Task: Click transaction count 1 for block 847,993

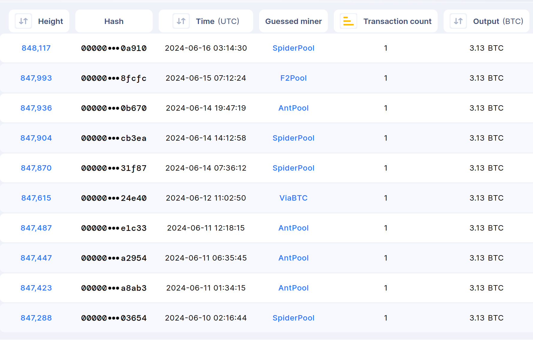Action: 386,78
